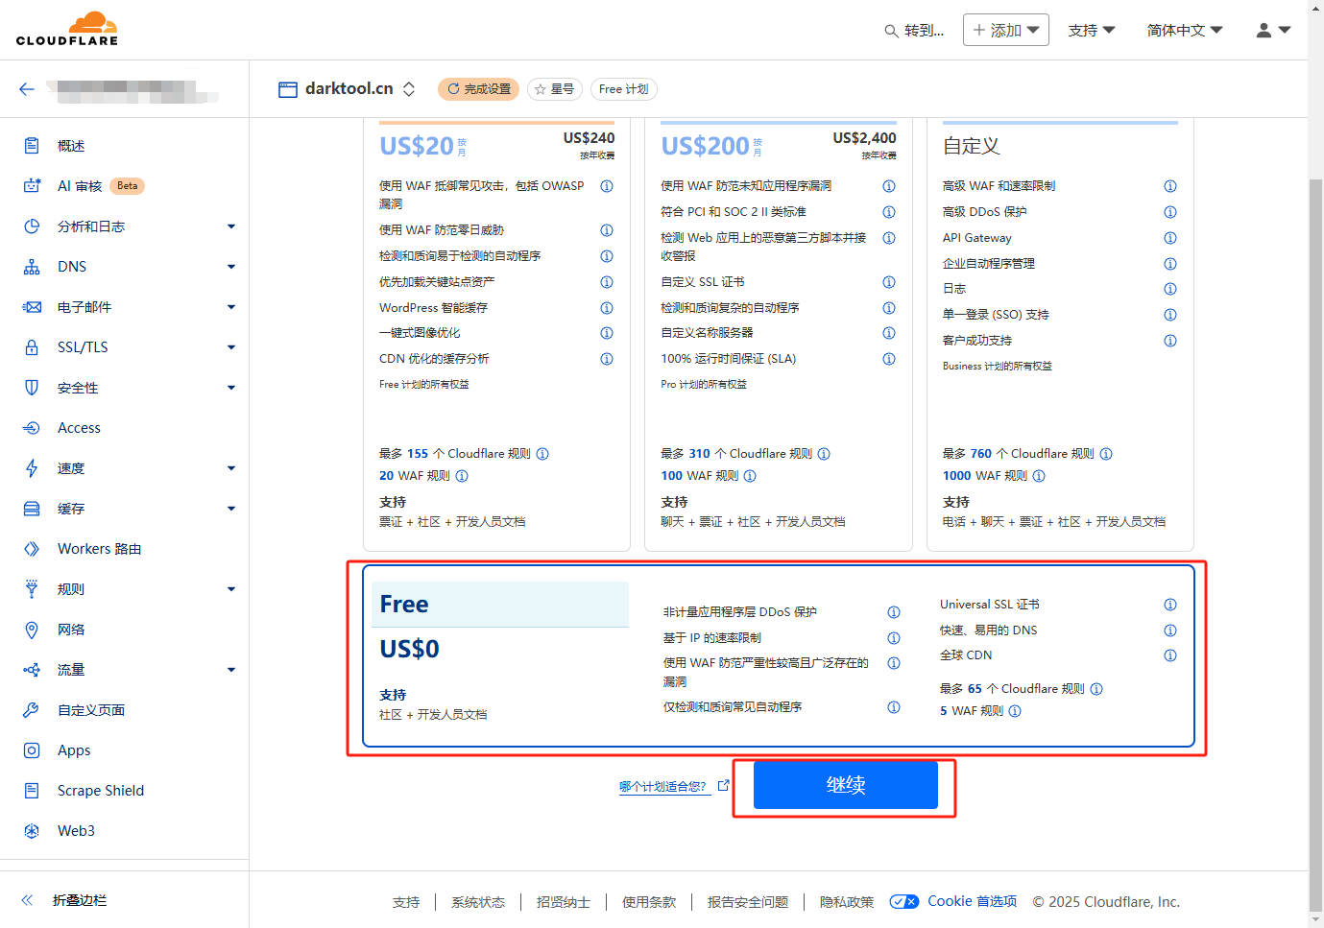
Task: Click the 安全性 shield icon
Action: click(x=32, y=388)
